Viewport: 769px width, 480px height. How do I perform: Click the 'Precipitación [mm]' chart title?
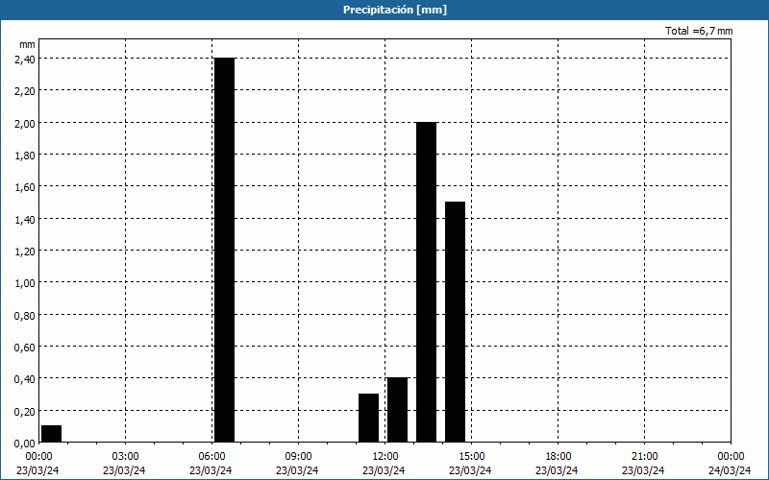point(395,10)
